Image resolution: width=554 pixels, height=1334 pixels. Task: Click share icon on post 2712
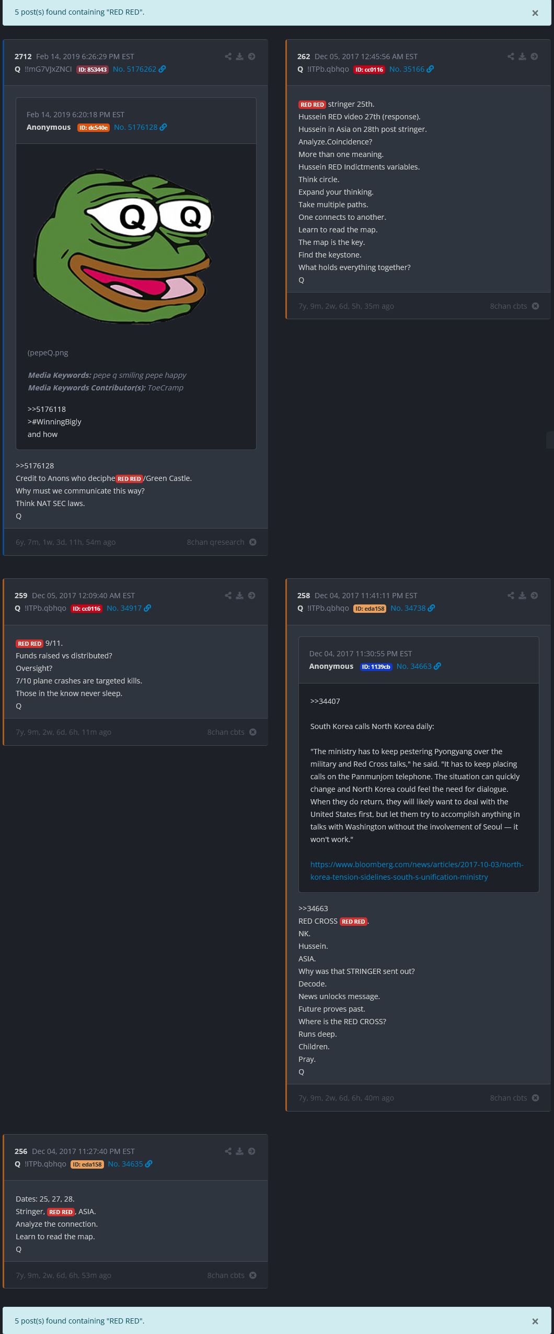(x=228, y=57)
